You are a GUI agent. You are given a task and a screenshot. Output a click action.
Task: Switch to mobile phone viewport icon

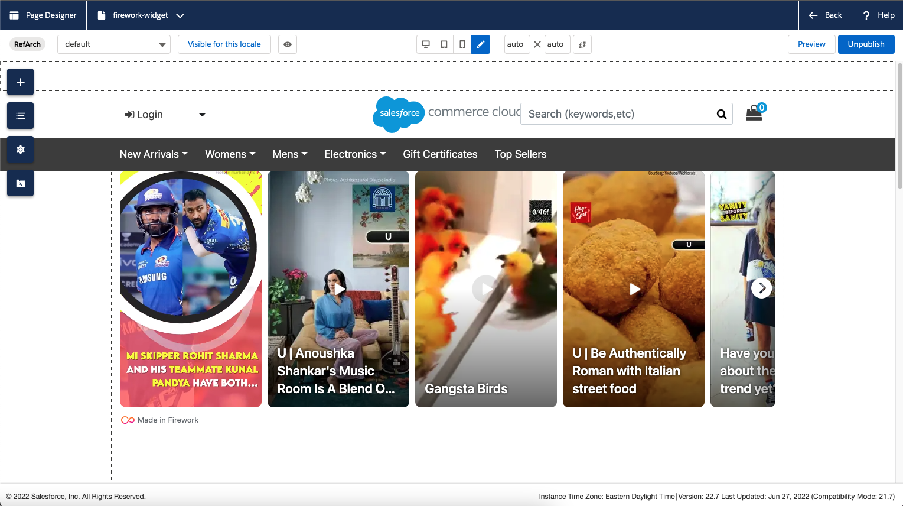tap(462, 44)
